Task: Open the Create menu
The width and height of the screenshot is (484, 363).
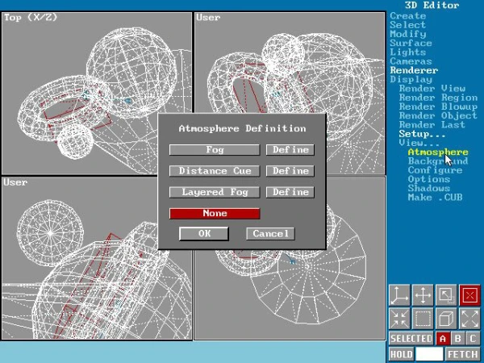Action: click(x=407, y=16)
